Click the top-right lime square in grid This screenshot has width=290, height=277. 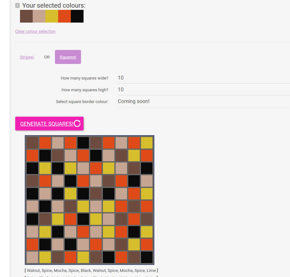[x=147, y=143]
